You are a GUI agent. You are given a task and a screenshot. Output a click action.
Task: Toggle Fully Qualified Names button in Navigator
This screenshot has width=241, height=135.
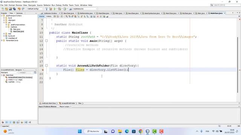(x=22, y=122)
